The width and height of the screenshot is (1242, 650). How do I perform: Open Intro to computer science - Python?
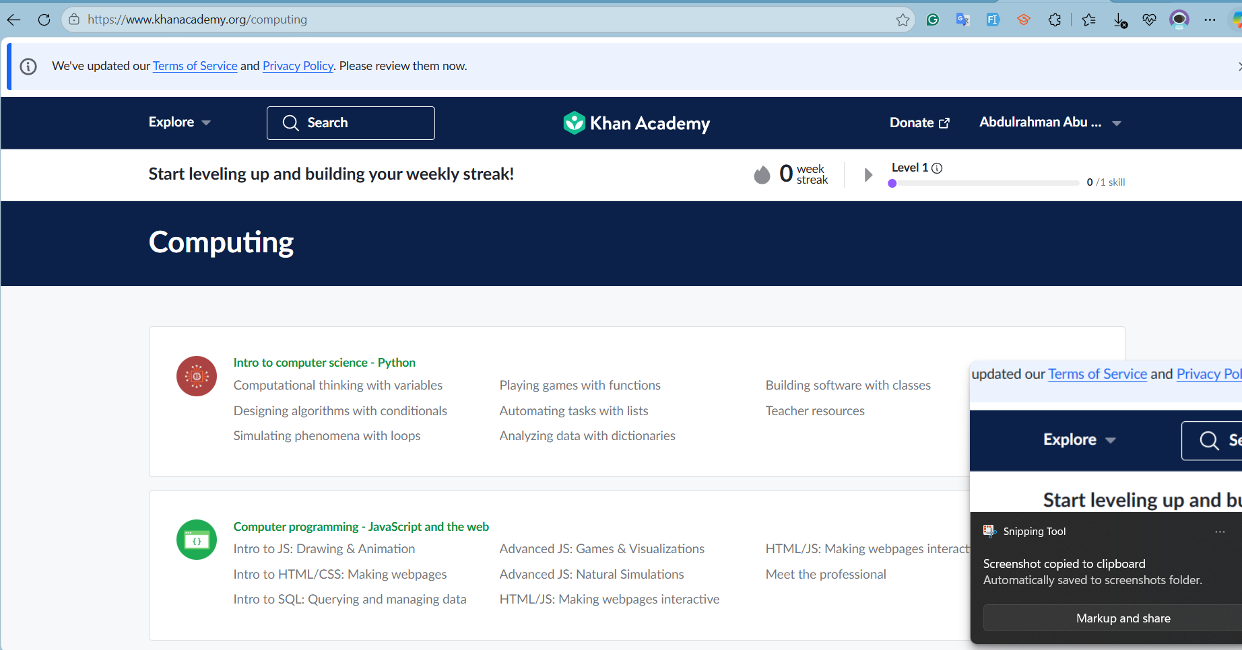[x=324, y=363]
